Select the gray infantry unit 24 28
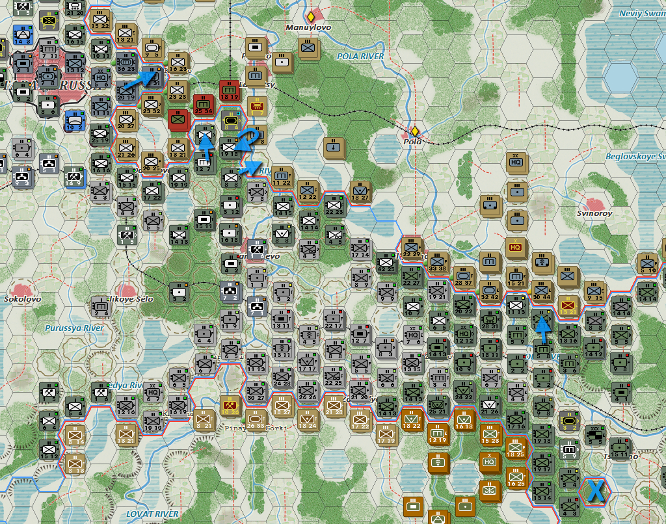This screenshot has height=524, width=666. point(282,377)
